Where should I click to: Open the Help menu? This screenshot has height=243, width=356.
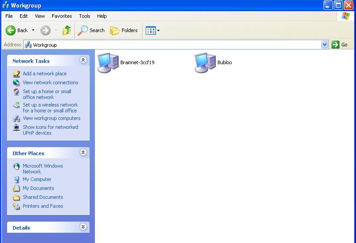tap(102, 16)
